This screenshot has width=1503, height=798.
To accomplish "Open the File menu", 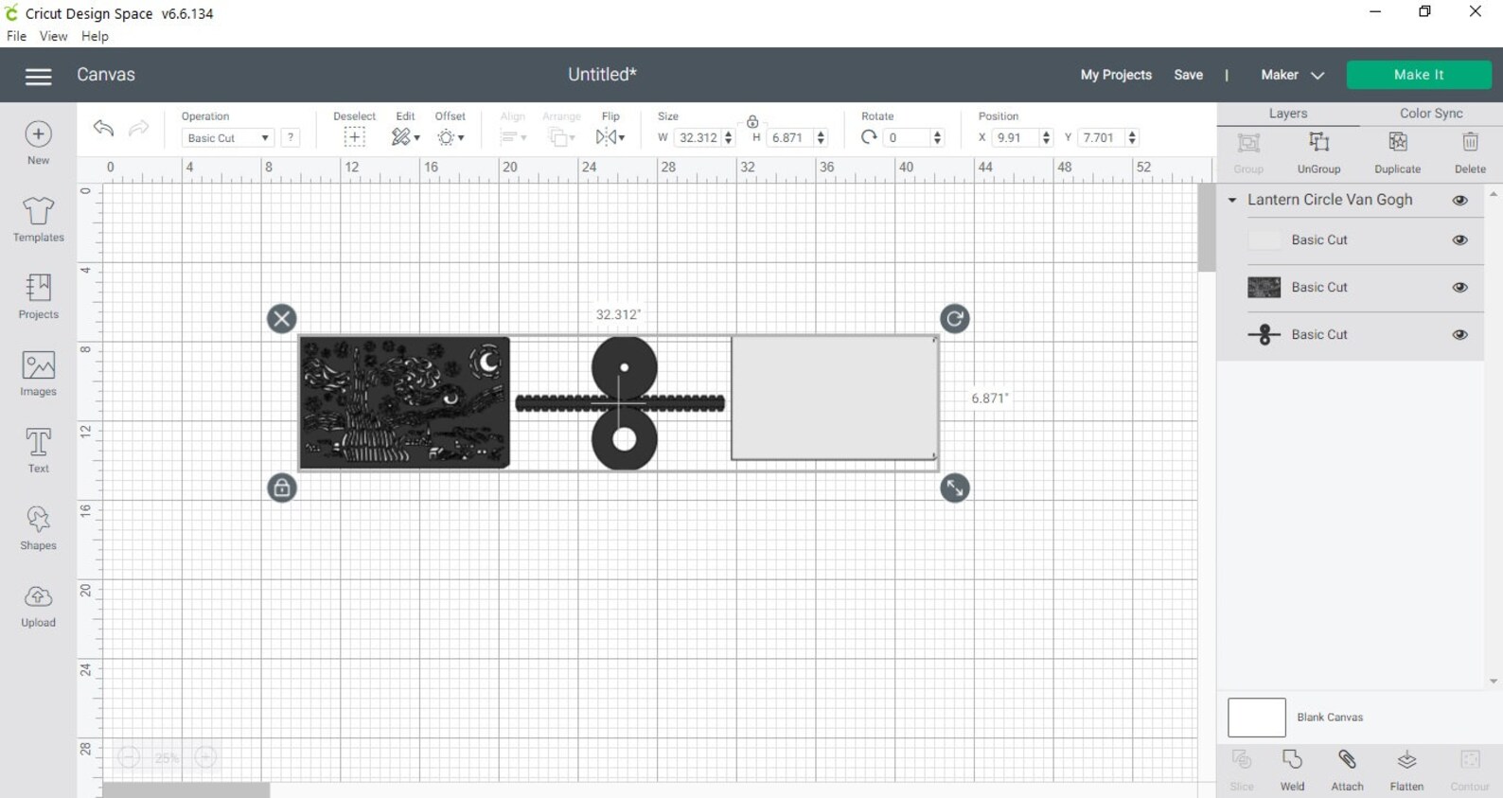I will click(16, 36).
